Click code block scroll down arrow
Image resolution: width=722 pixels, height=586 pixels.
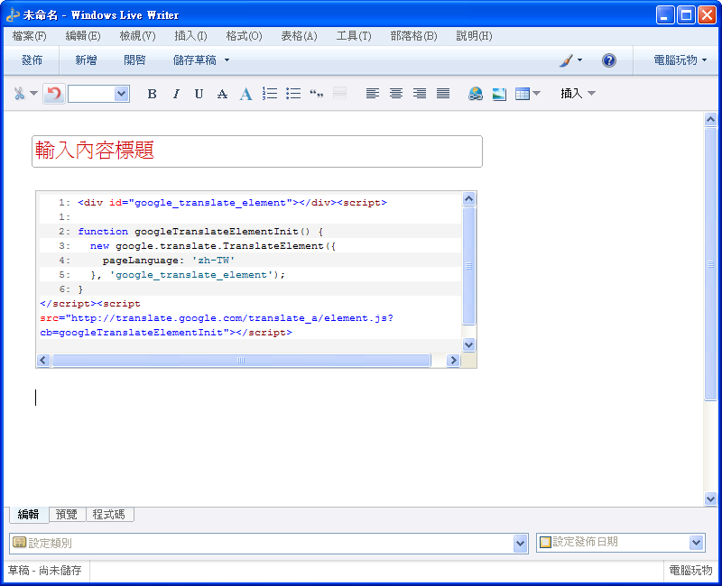point(468,344)
